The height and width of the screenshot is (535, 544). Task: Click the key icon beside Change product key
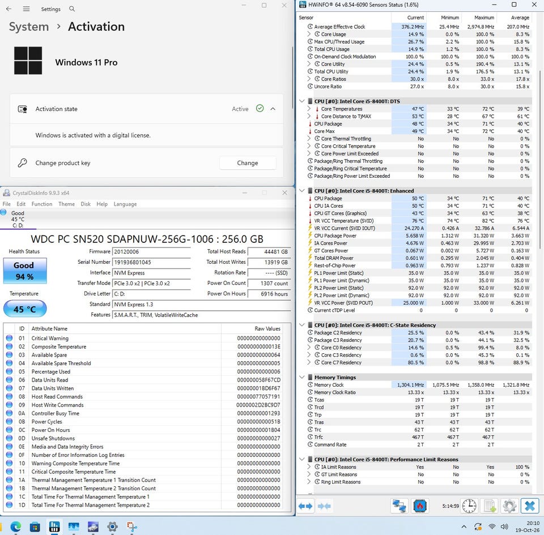[x=23, y=163]
